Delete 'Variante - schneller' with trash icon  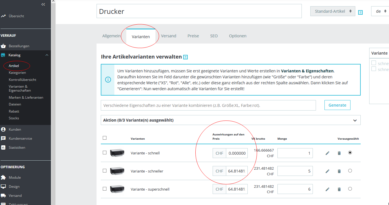tap(339, 171)
